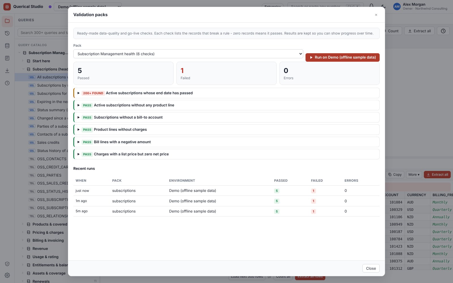
Task: Open notifications bell icon
Action: click(371, 6)
